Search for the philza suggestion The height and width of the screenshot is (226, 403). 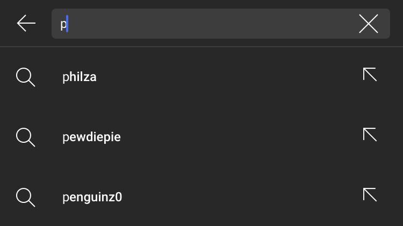[x=80, y=77]
